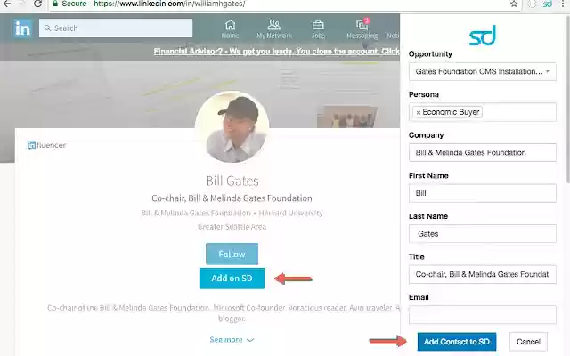This screenshot has height=356, width=570.
Task: Click the Follow button
Action: coord(232,254)
